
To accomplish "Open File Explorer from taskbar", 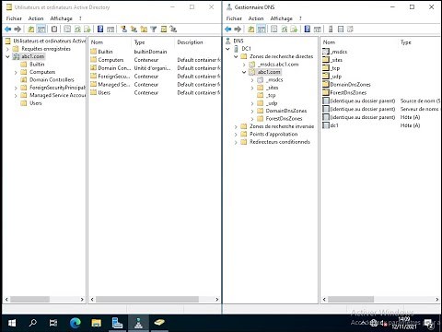I will pos(96,323).
